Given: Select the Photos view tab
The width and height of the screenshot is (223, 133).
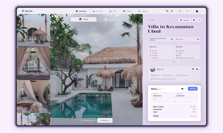Looking at the screenshot, I should tap(83, 19).
